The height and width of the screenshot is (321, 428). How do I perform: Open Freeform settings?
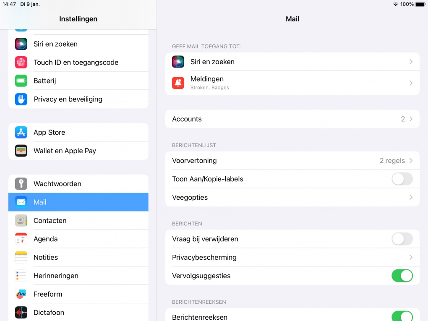point(78,294)
